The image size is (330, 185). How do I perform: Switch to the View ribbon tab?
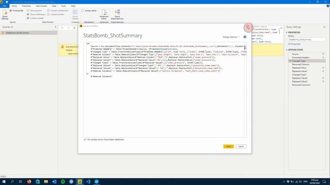[54, 6]
